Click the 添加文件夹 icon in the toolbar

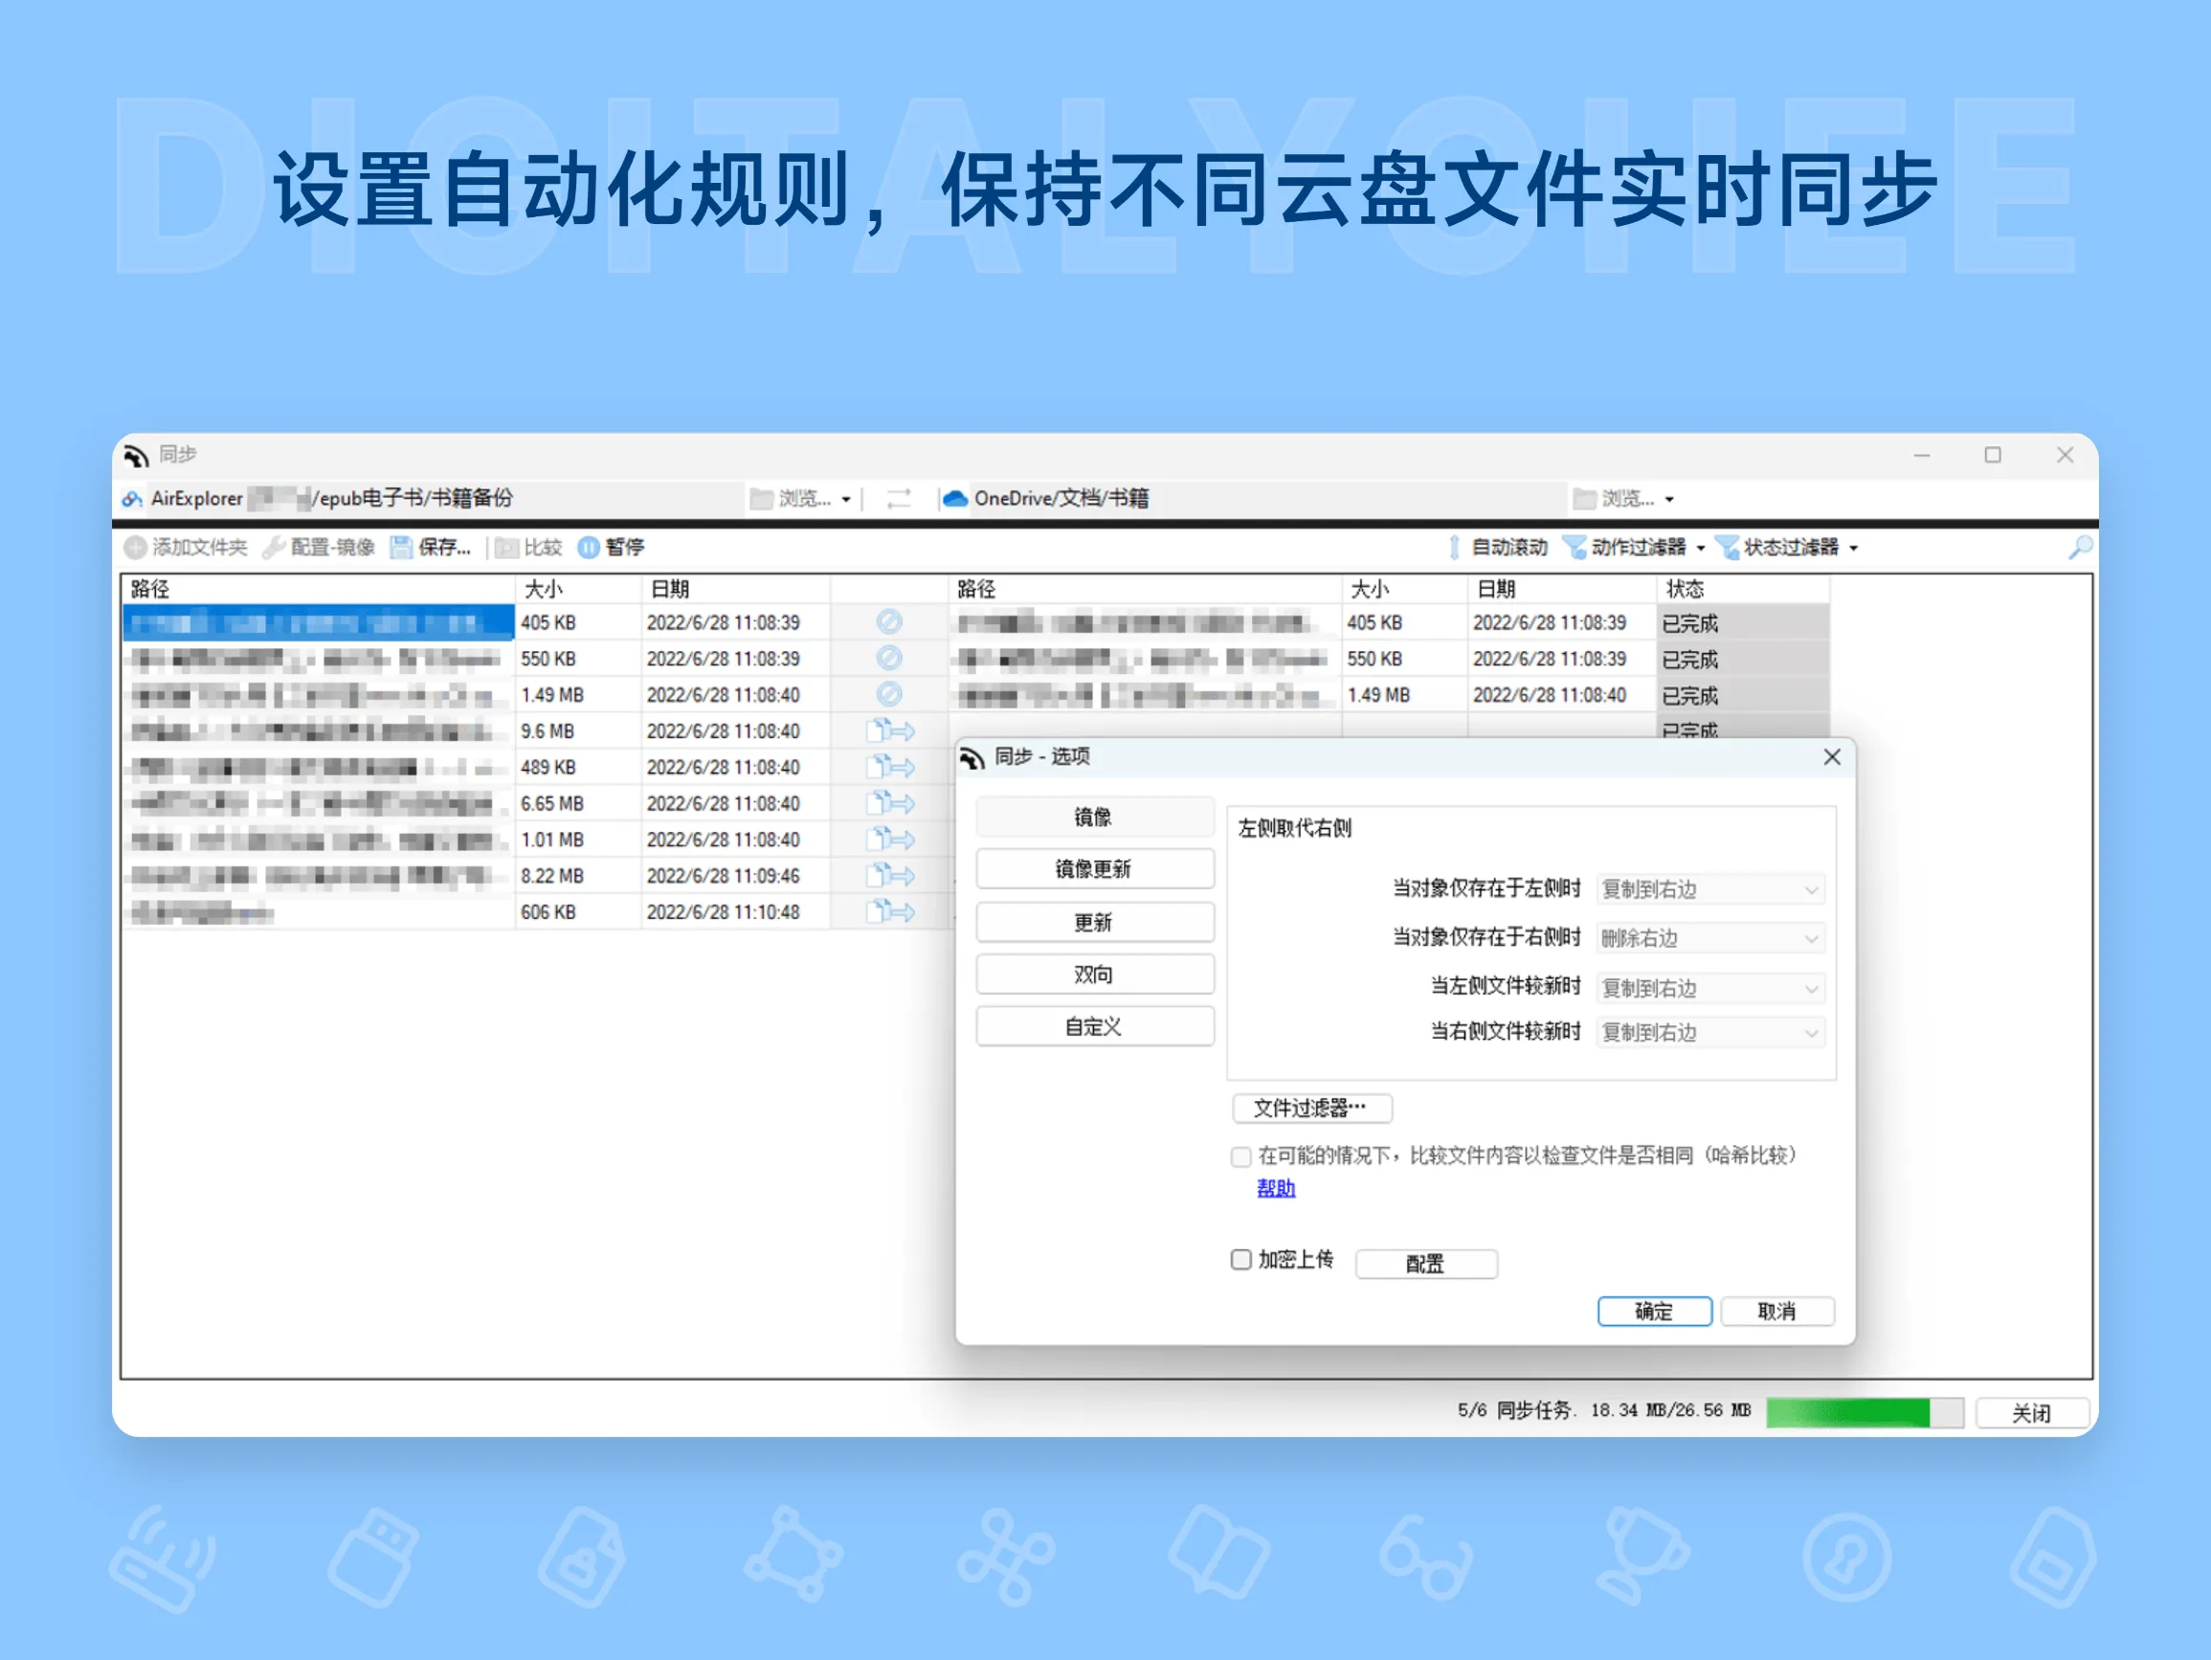click(x=137, y=547)
